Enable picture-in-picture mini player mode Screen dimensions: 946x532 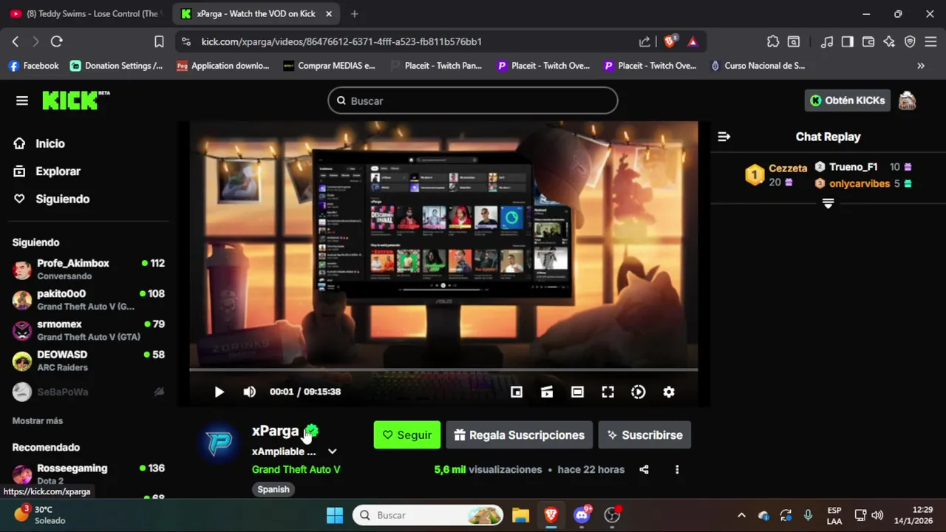click(517, 392)
